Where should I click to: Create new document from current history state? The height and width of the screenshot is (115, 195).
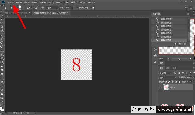pyautogui.click(x=175, y=44)
